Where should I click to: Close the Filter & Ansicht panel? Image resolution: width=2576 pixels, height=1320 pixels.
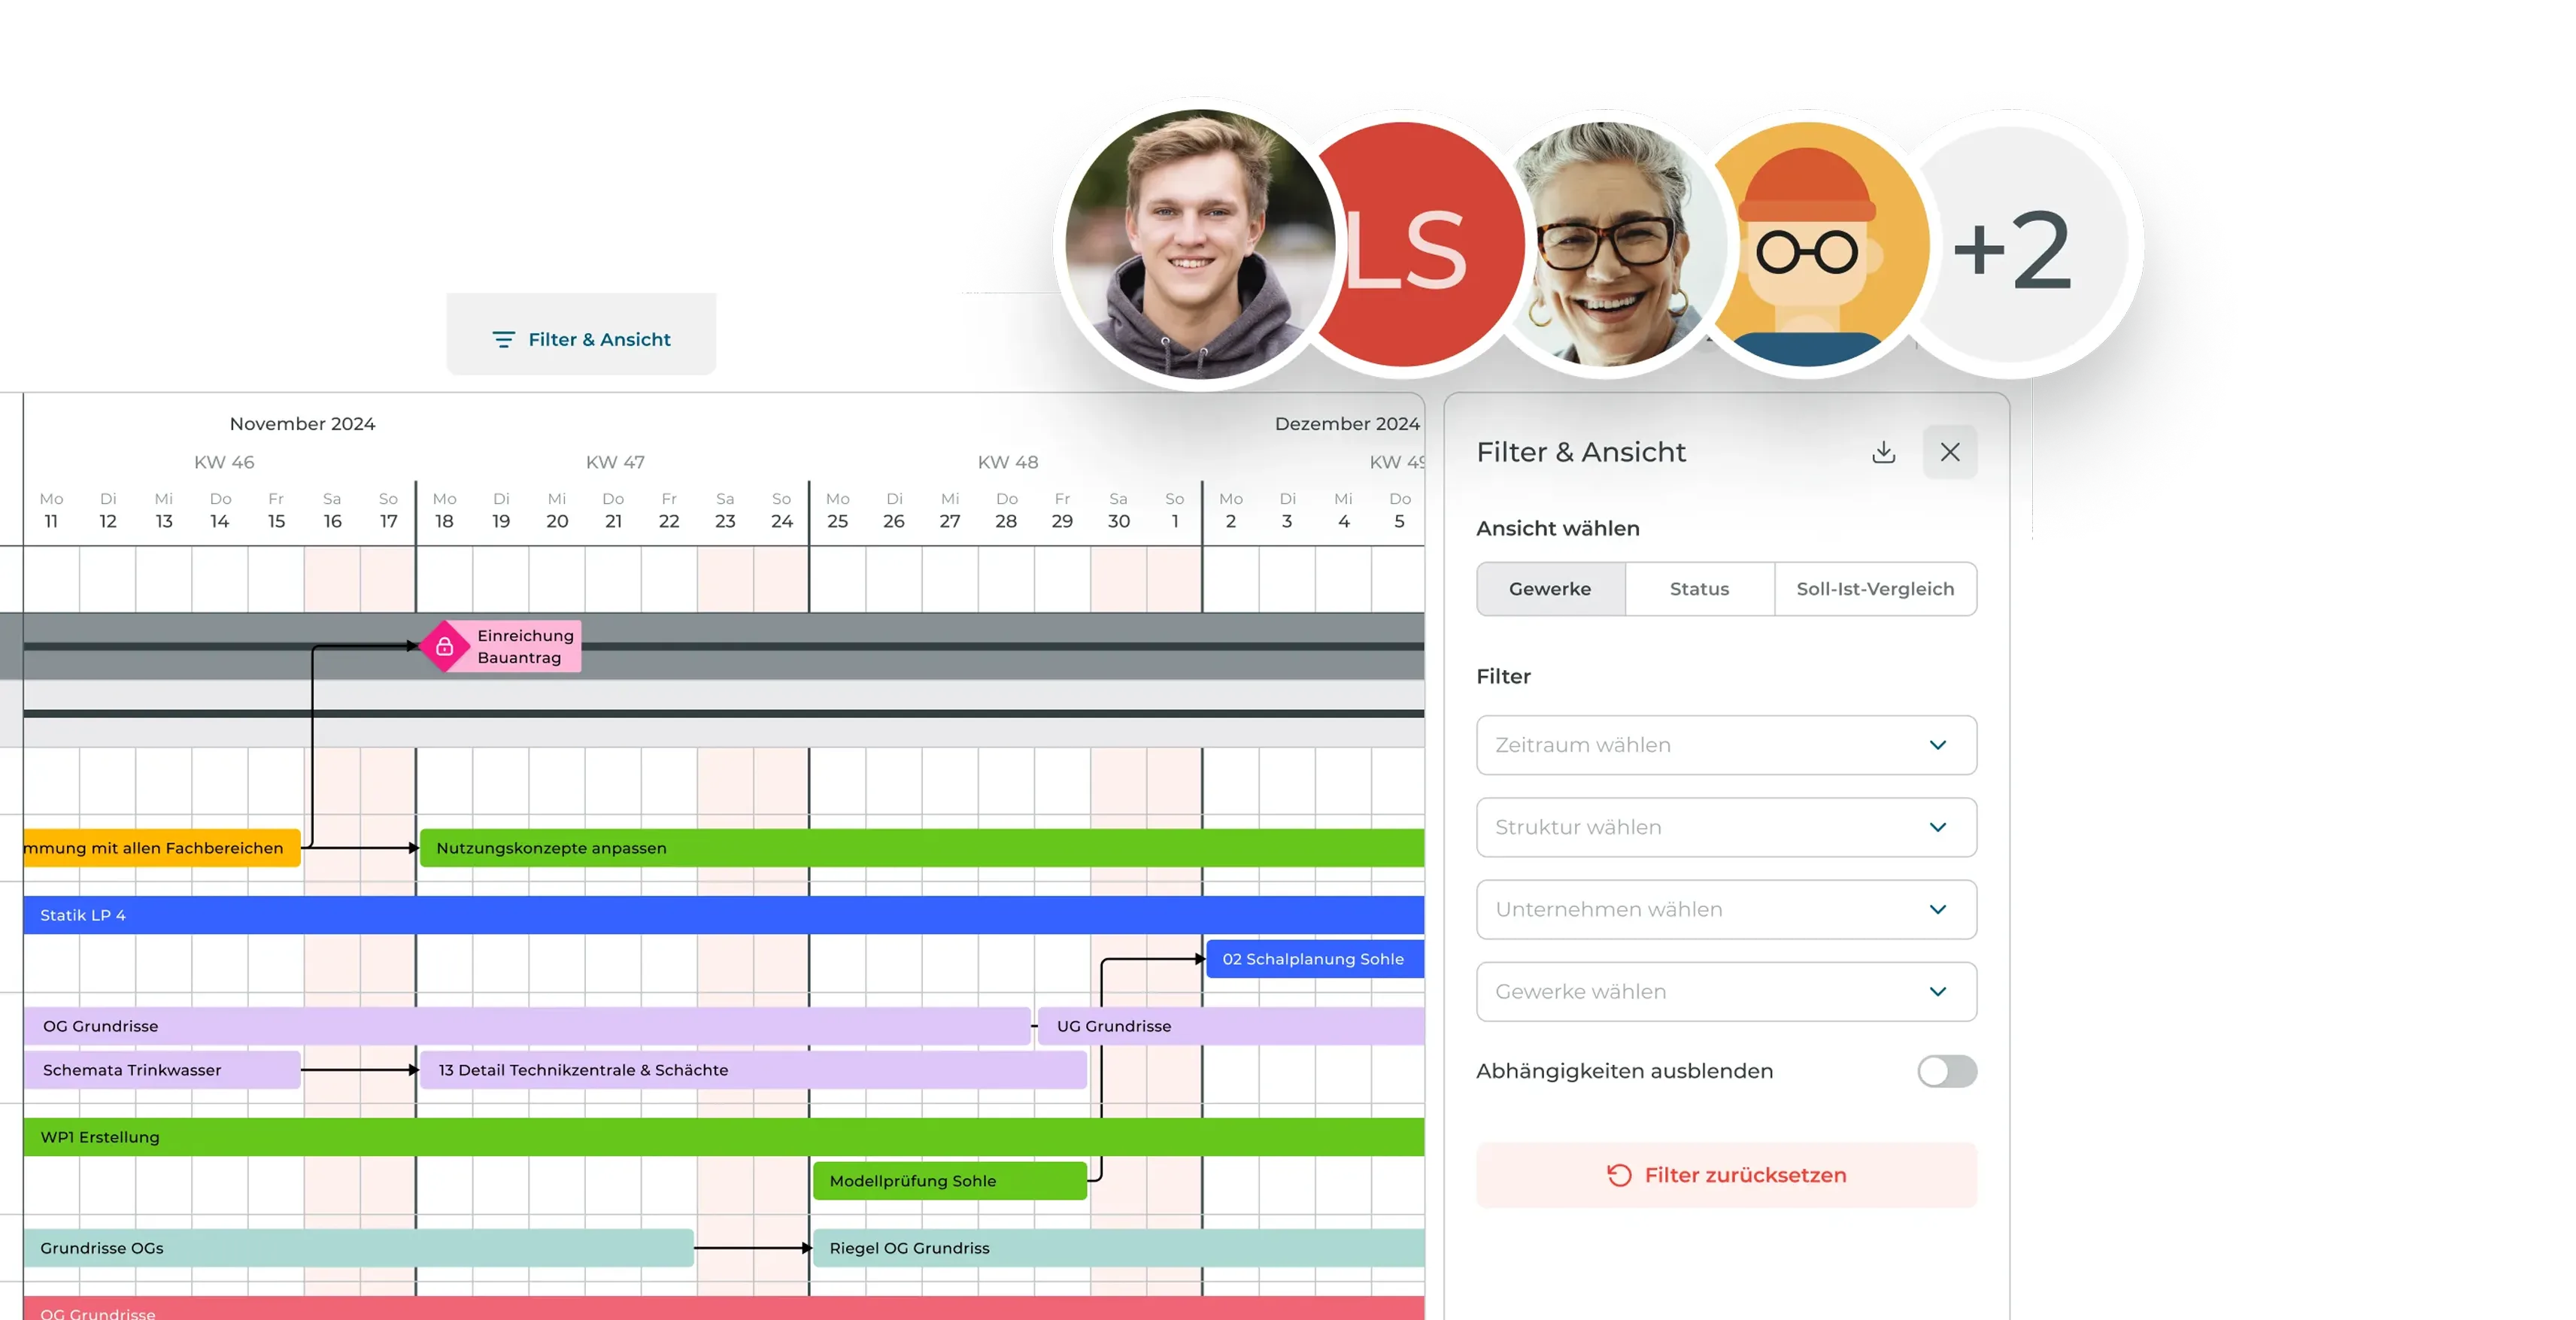(1949, 452)
